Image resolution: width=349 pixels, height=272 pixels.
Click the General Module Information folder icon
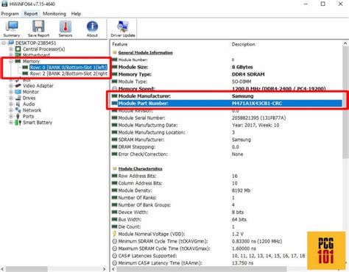tap(114, 52)
